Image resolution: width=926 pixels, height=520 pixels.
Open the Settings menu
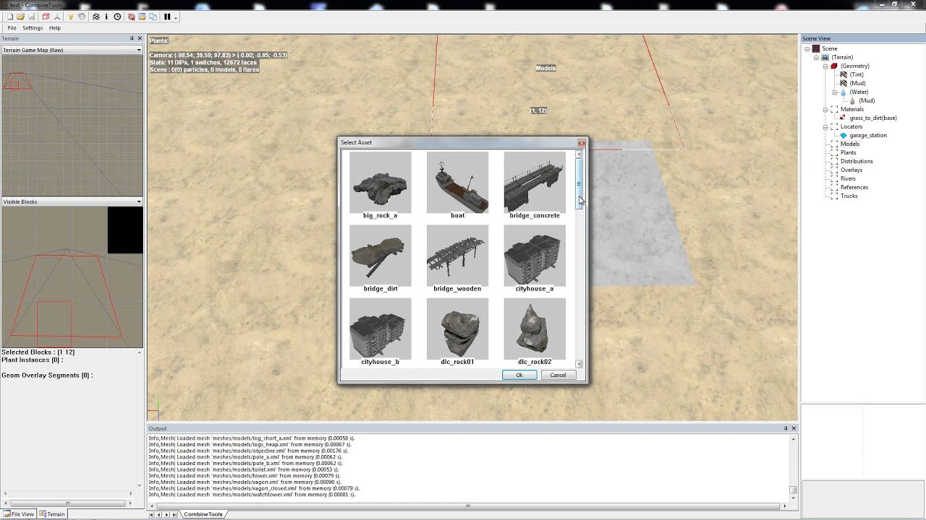coord(33,28)
